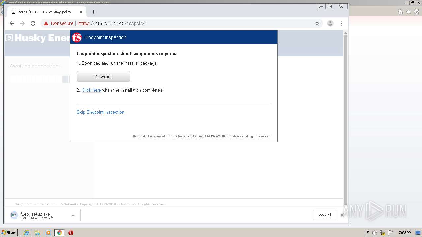Go back with Chrome's back arrow

click(x=12, y=23)
